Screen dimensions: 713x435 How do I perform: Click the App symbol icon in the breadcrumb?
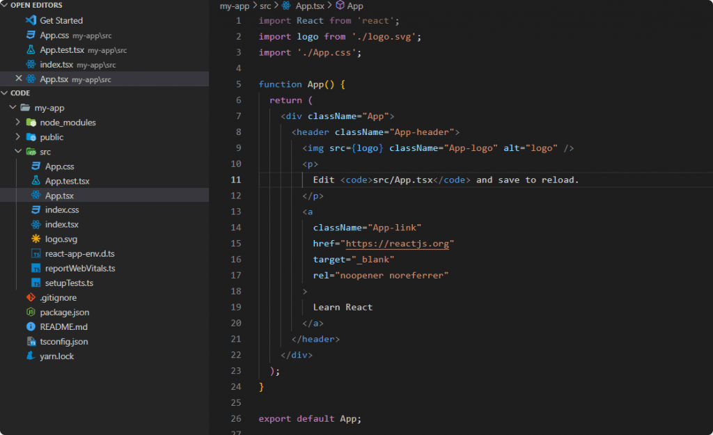[x=339, y=6]
